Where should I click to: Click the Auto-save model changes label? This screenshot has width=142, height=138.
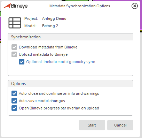42,101
